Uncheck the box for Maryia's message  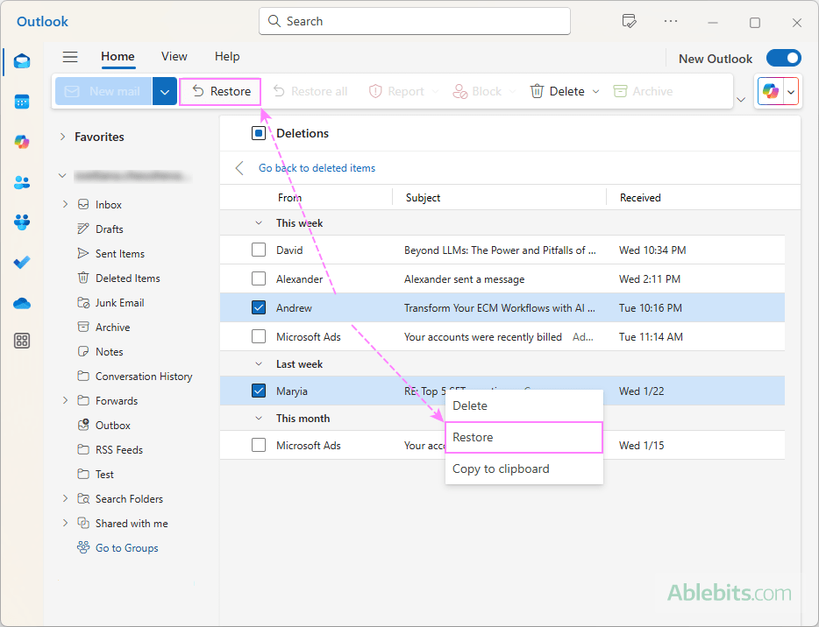[x=259, y=391]
